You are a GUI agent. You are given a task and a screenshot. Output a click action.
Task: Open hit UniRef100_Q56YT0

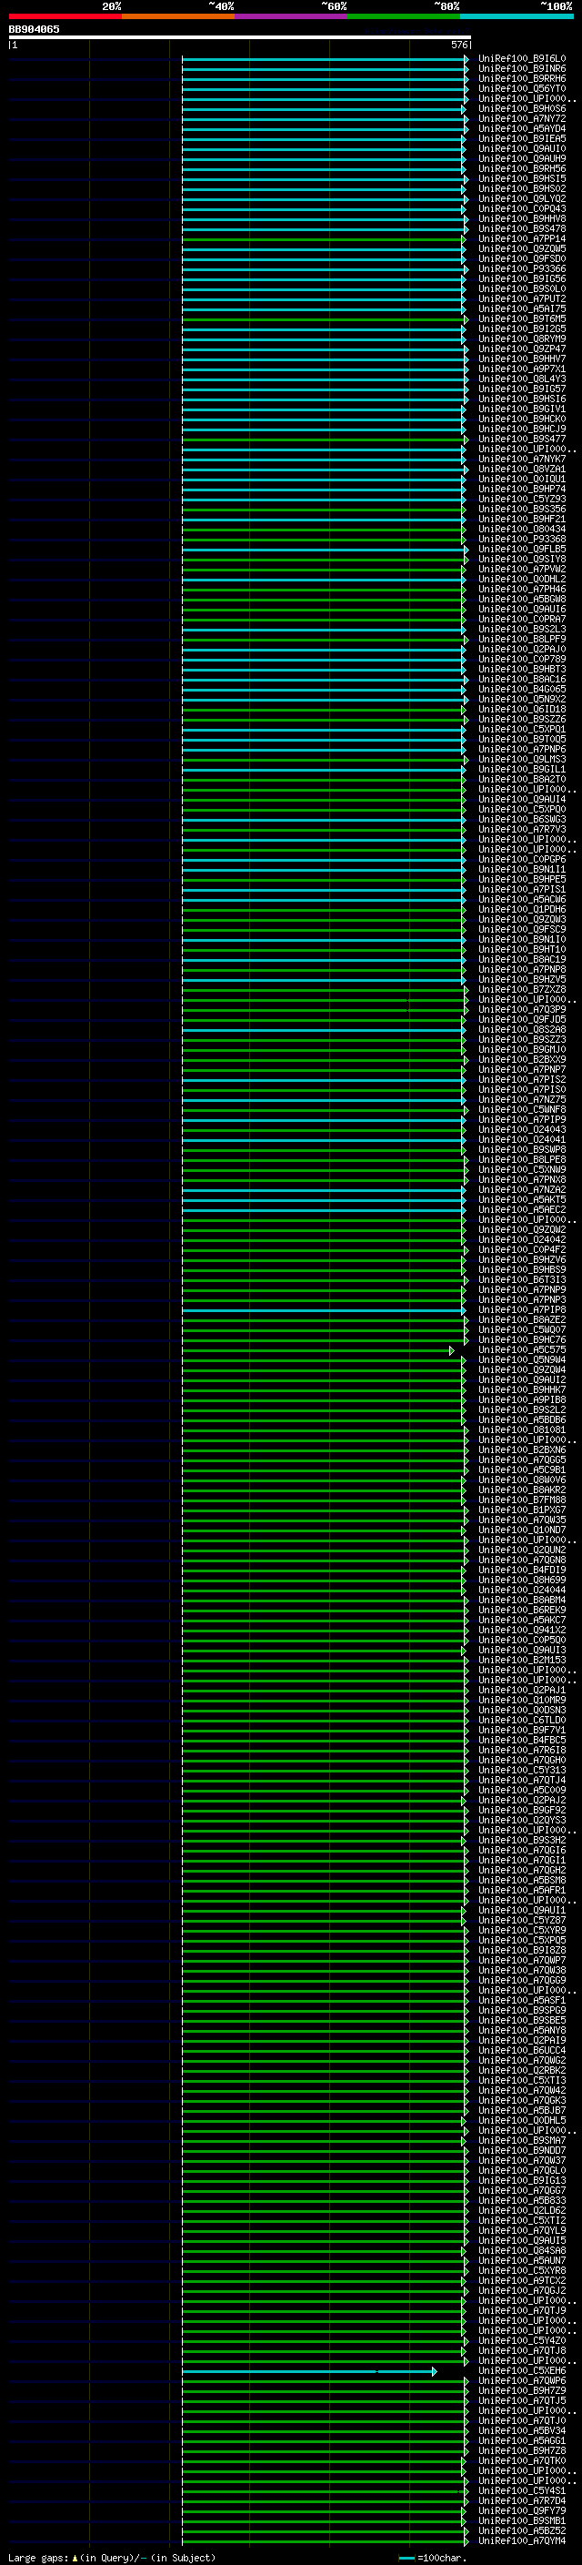coord(521,88)
